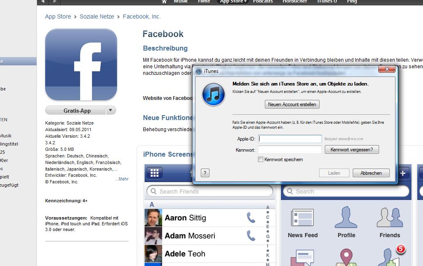Click the back navigation arrow
Screen dimensions: 423x266
tap(44, 2)
